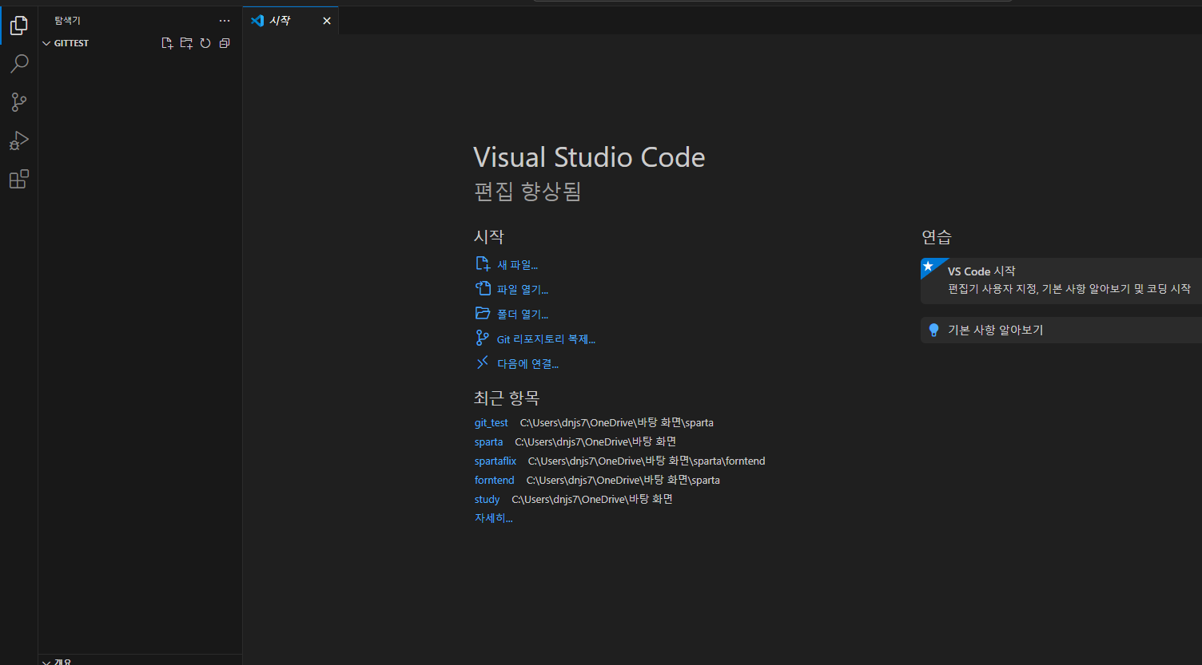Screen dimensions: 1202x665
Task: Click the 파일 열기... link
Action: coord(523,290)
